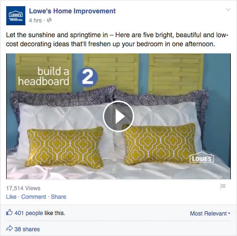Click the blue number 2 circle badge
The width and height of the screenshot is (237, 236).
pos(87,77)
